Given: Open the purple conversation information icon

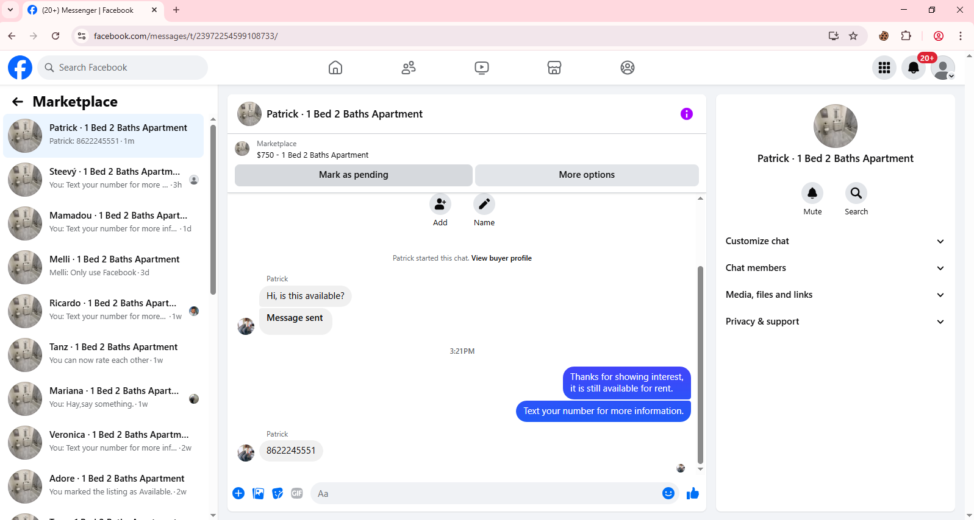Looking at the screenshot, I should click(x=687, y=114).
